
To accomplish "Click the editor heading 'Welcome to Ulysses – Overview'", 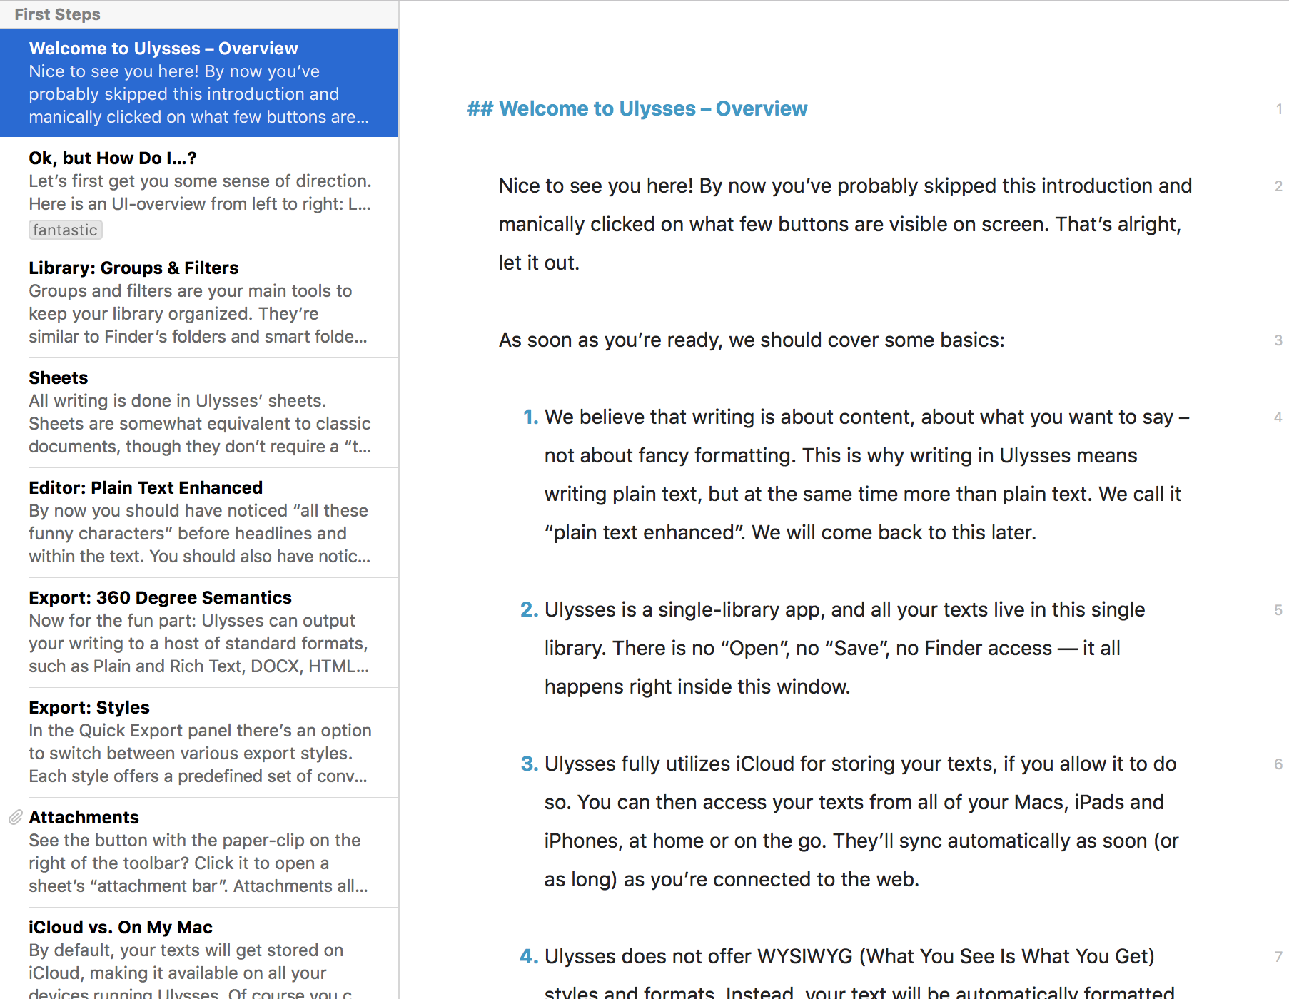I will click(x=653, y=108).
